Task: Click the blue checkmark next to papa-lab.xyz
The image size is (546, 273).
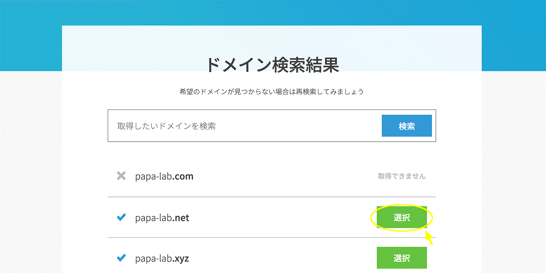Action: click(121, 258)
